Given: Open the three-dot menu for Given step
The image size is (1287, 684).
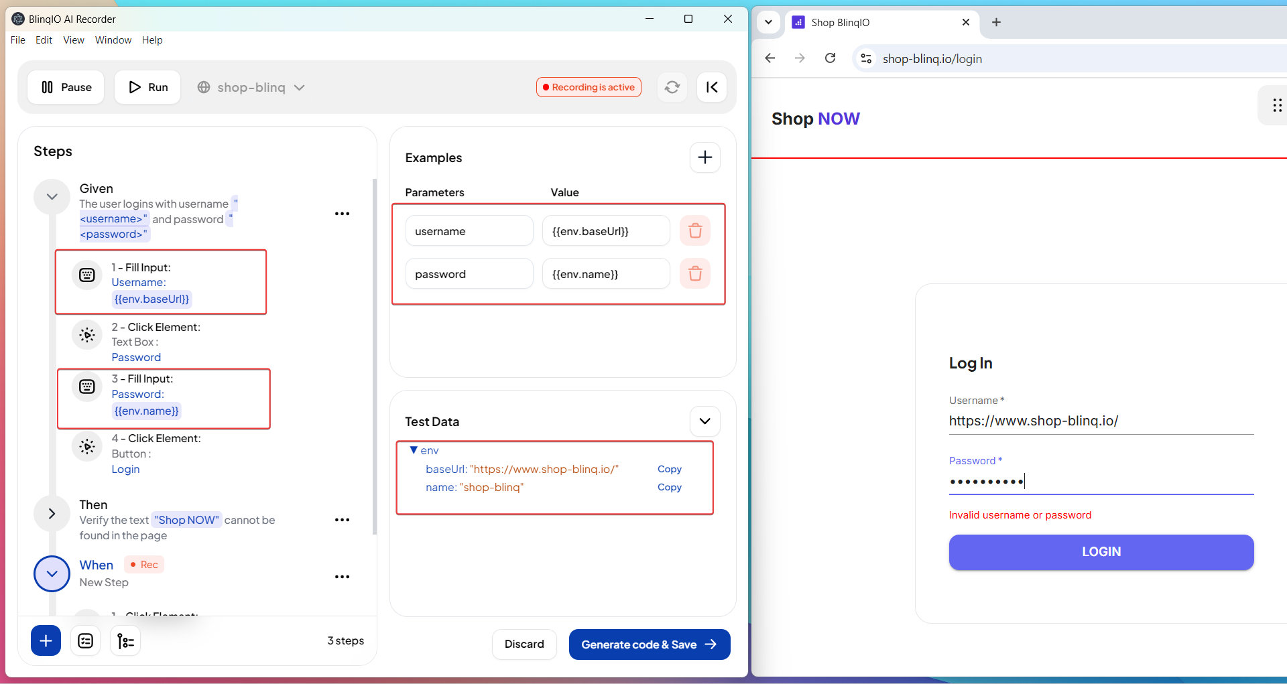Looking at the screenshot, I should [x=342, y=214].
